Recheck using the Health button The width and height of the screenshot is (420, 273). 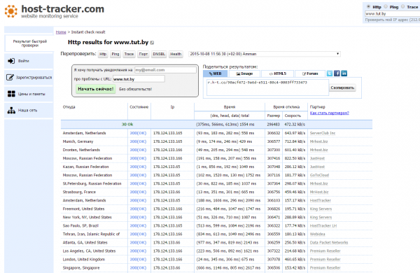176,54
